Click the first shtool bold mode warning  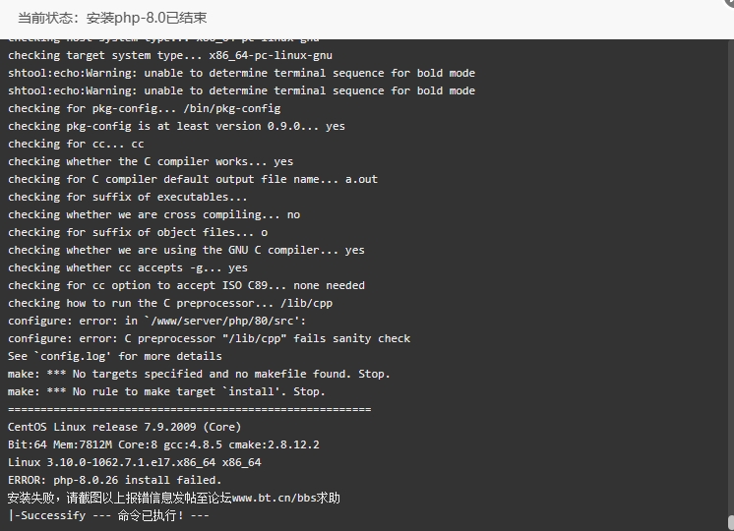(241, 73)
